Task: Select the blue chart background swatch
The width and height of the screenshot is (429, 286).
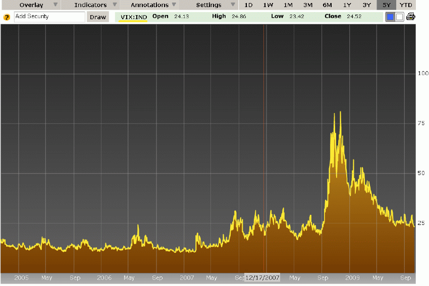Action: tap(390, 17)
